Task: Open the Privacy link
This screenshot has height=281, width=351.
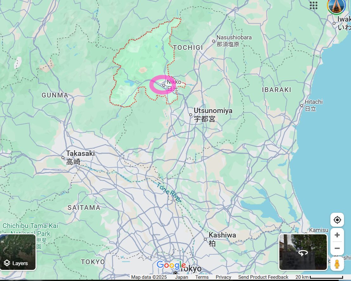Action: 223,277
